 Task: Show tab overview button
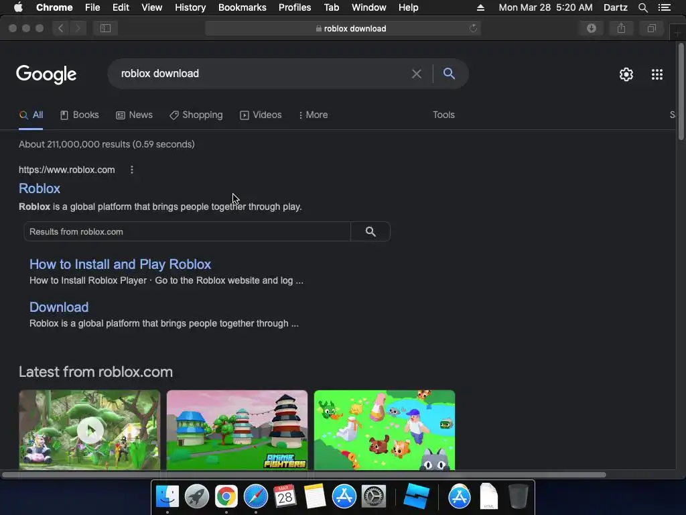point(651,28)
